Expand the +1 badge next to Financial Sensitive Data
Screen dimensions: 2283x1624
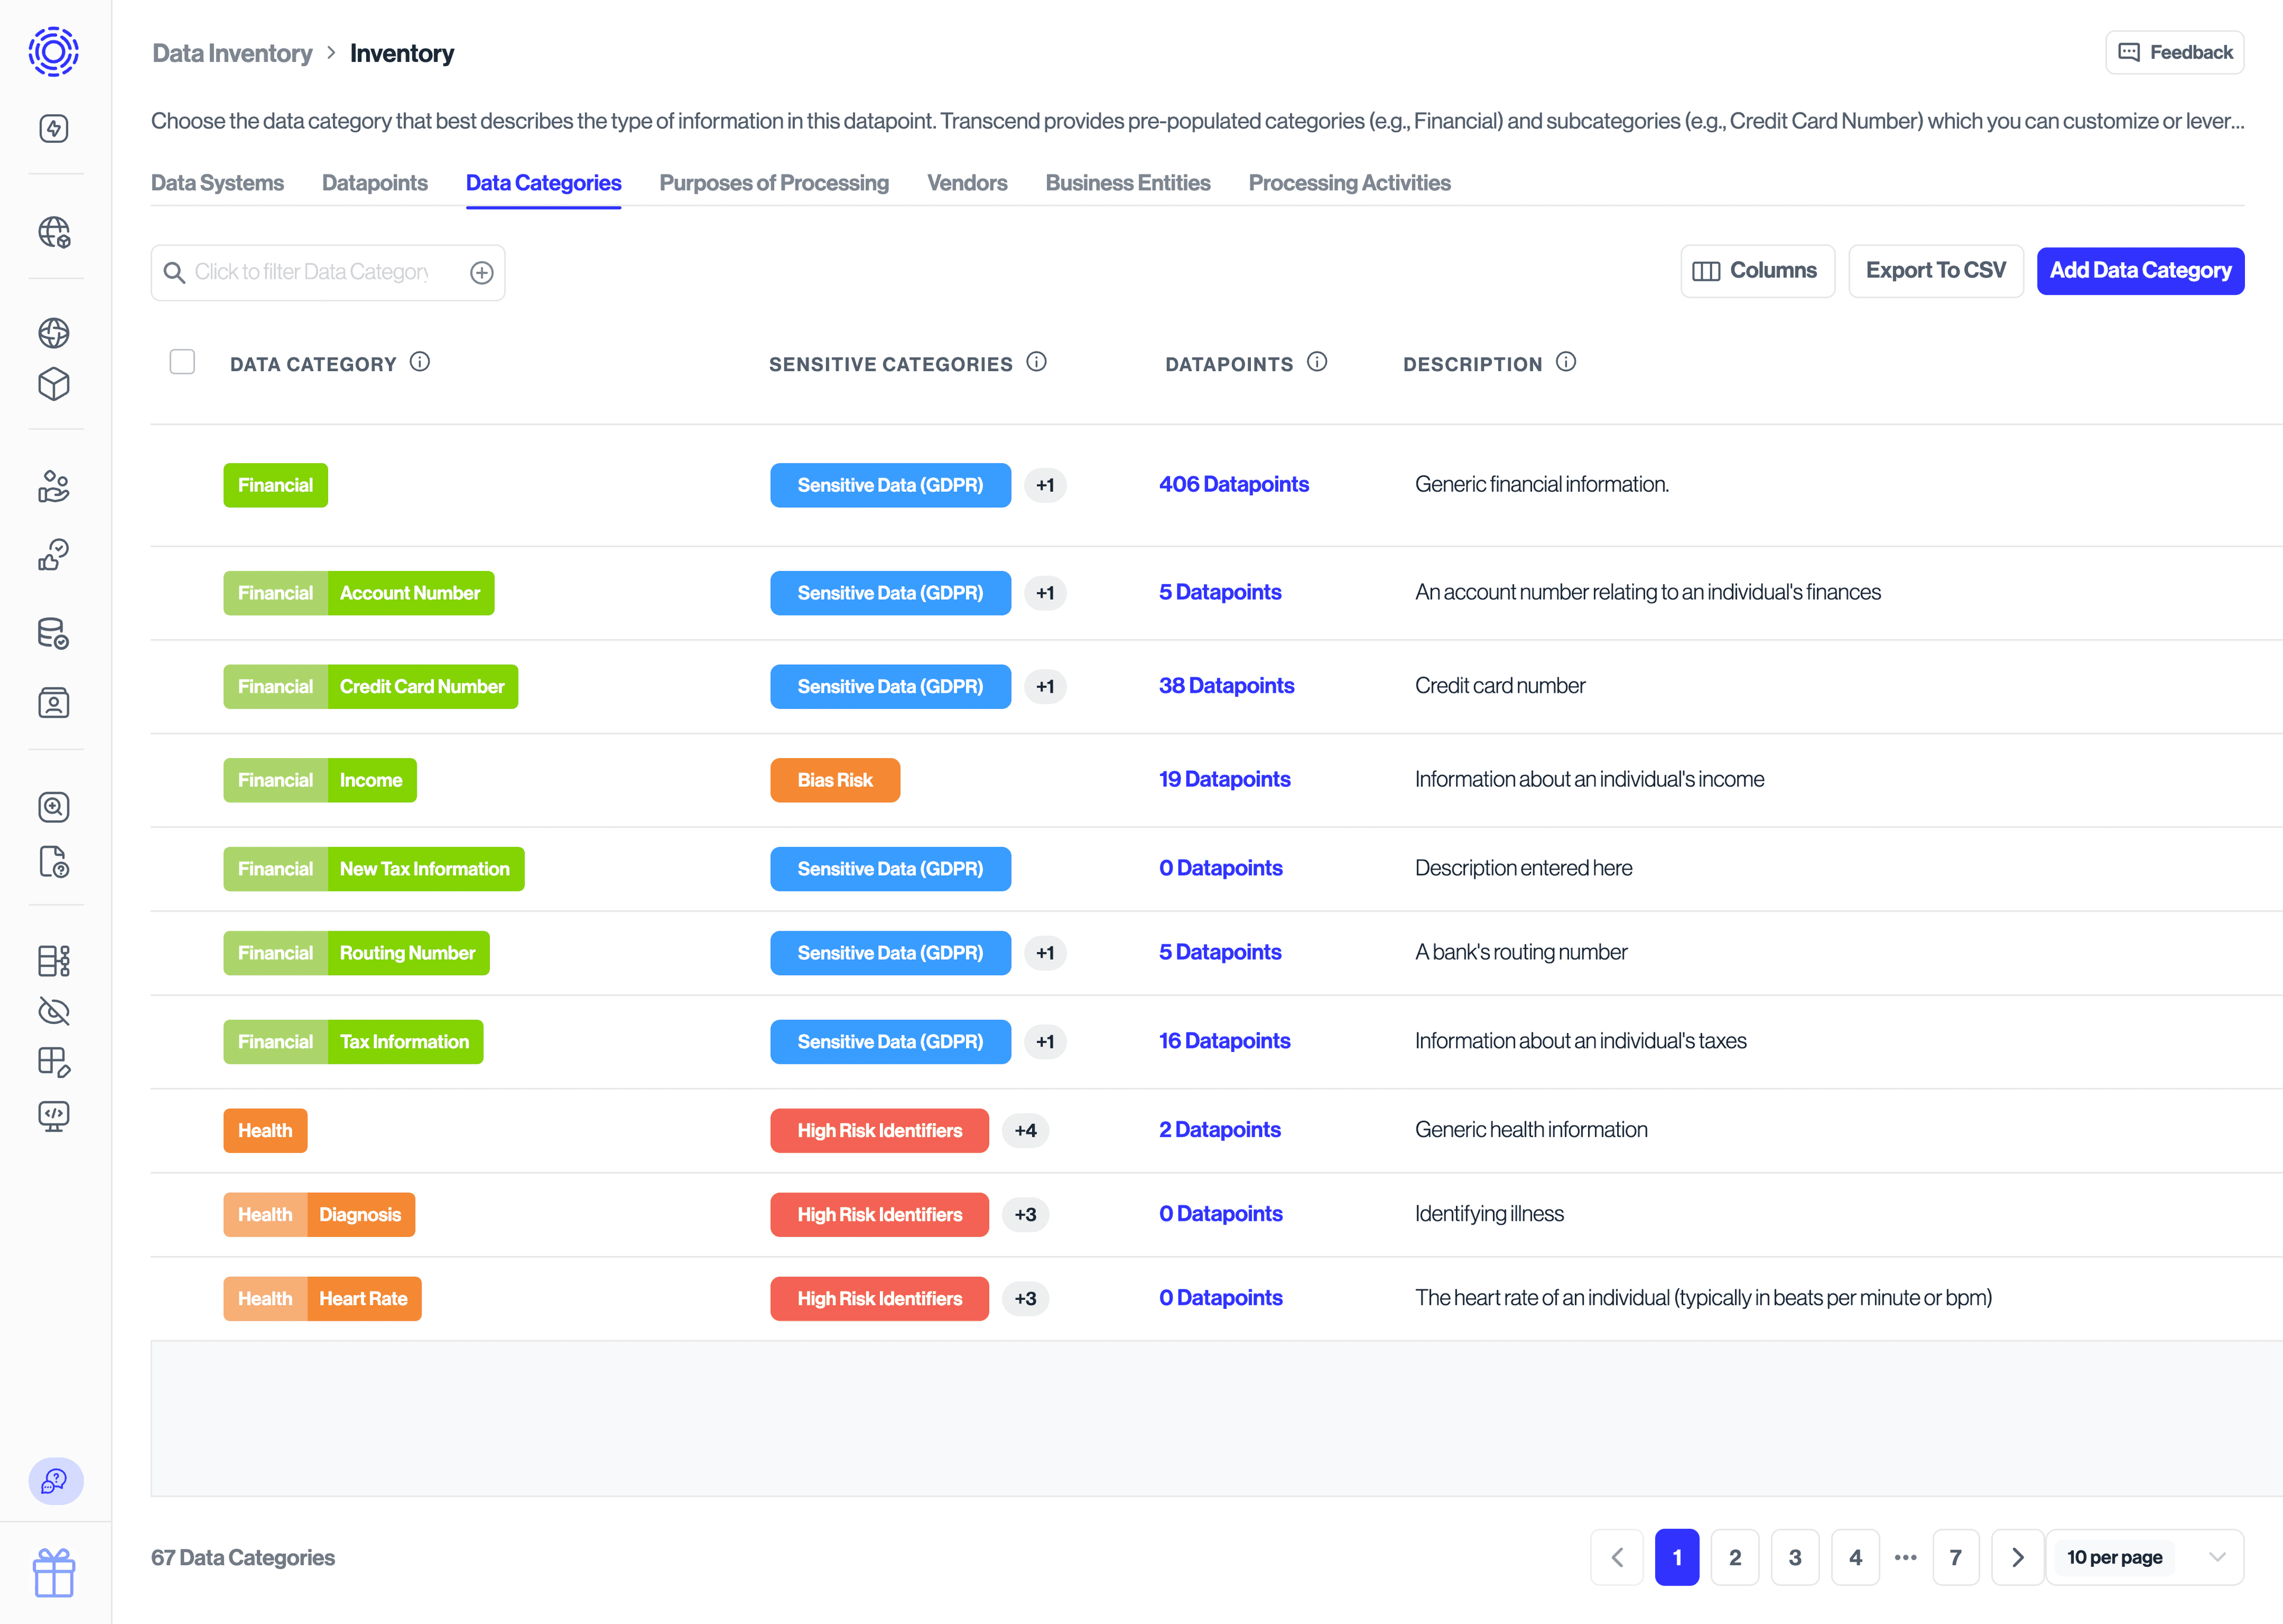coord(1045,485)
